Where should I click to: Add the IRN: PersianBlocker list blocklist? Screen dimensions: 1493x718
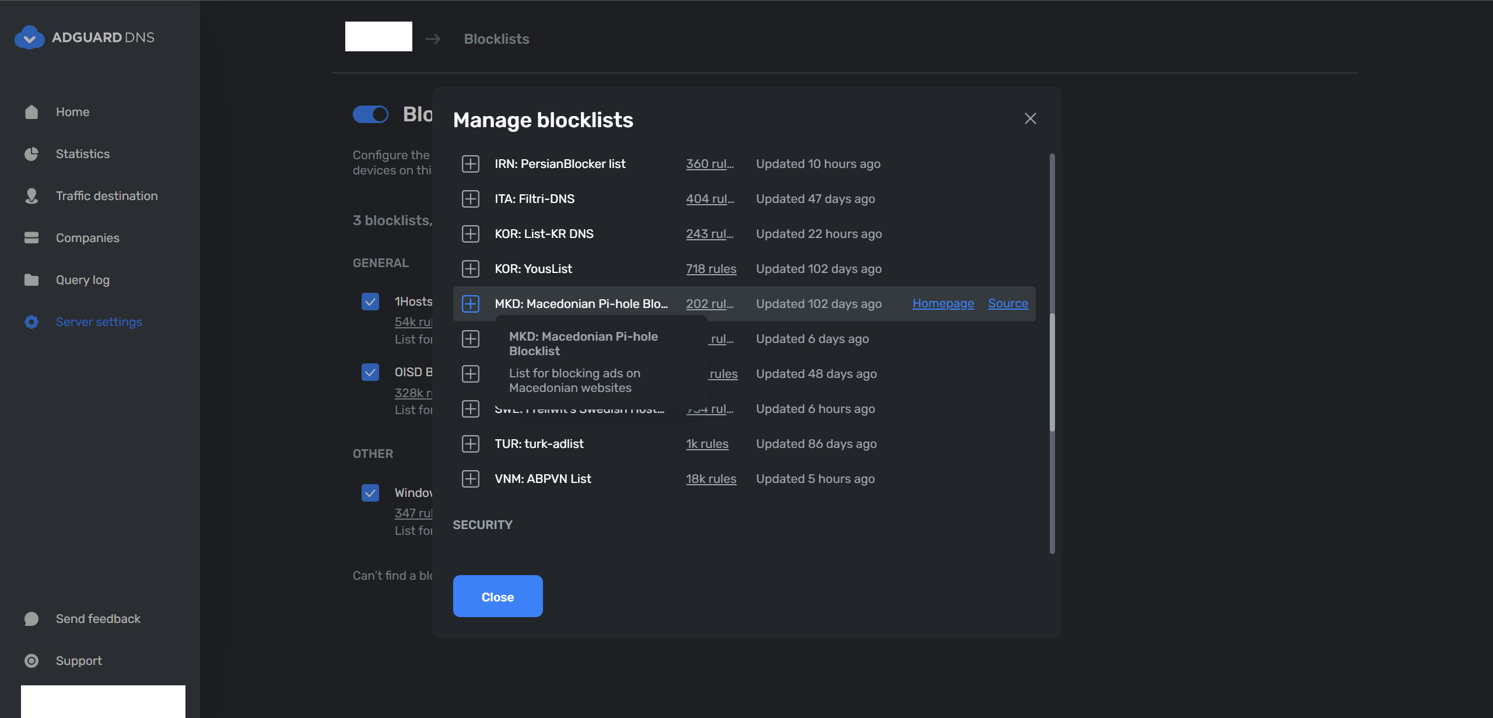pos(470,163)
